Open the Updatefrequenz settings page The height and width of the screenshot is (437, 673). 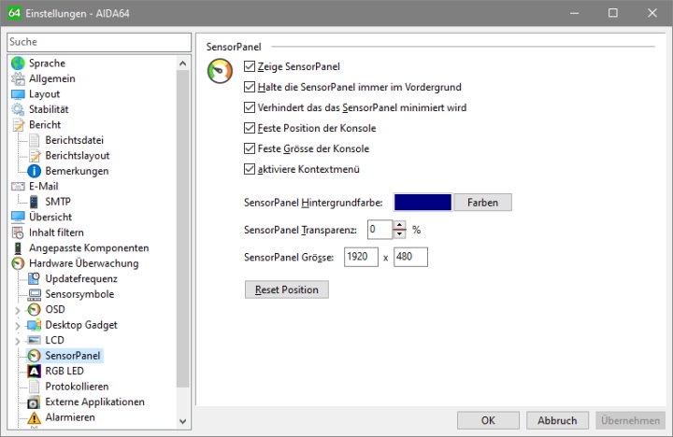click(80, 278)
